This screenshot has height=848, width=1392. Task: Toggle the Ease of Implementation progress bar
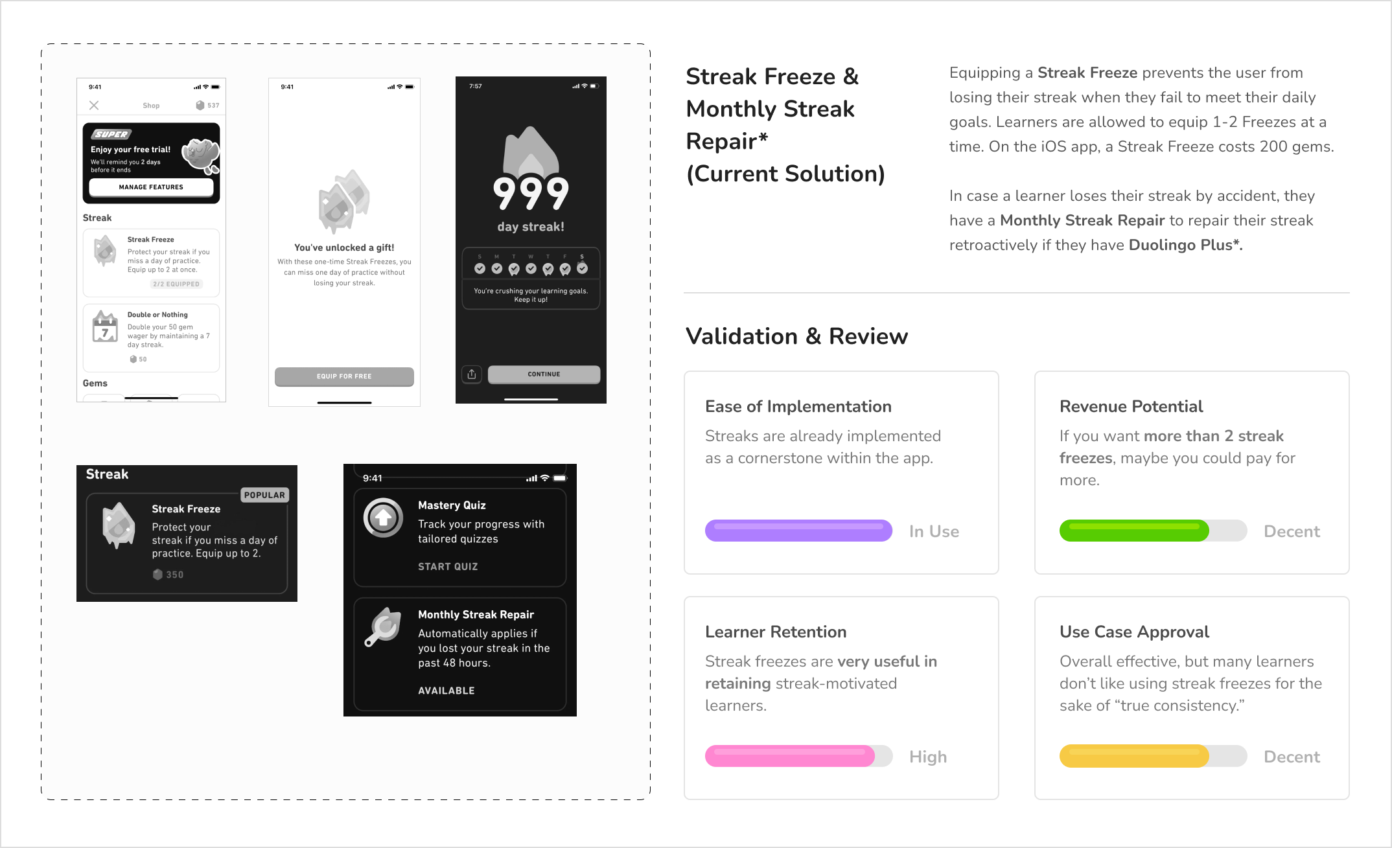pyautogui.click(x=796, y=530)
